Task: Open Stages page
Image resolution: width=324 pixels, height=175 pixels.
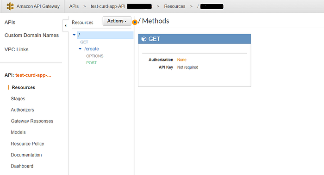Action: pyautogui.click(x=18, y=98)
